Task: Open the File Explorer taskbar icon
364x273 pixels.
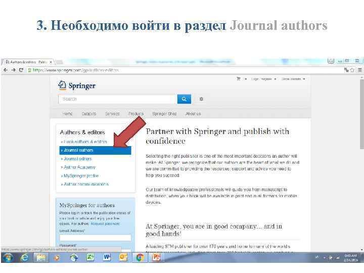Action: tap(41, 258)
